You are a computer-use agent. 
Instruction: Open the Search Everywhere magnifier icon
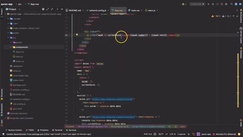coord(232,4)
